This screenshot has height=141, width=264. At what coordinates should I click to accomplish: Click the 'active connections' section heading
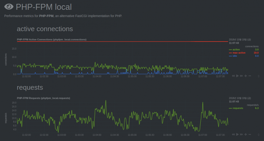(x=45, y=29)
